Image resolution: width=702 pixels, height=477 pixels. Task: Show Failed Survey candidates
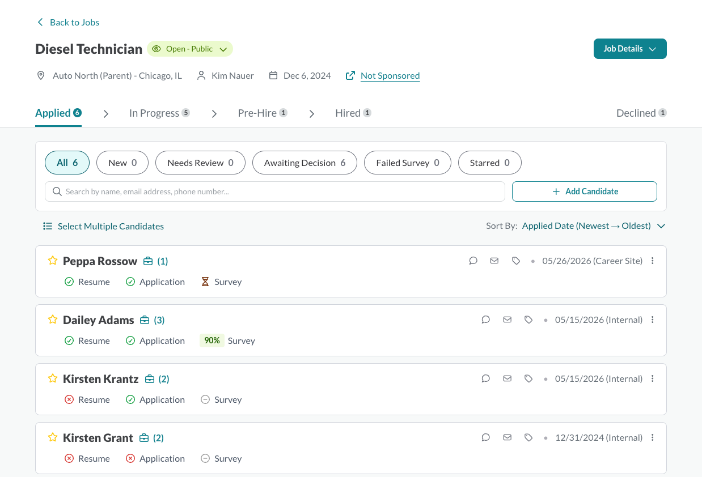[408, 163]
